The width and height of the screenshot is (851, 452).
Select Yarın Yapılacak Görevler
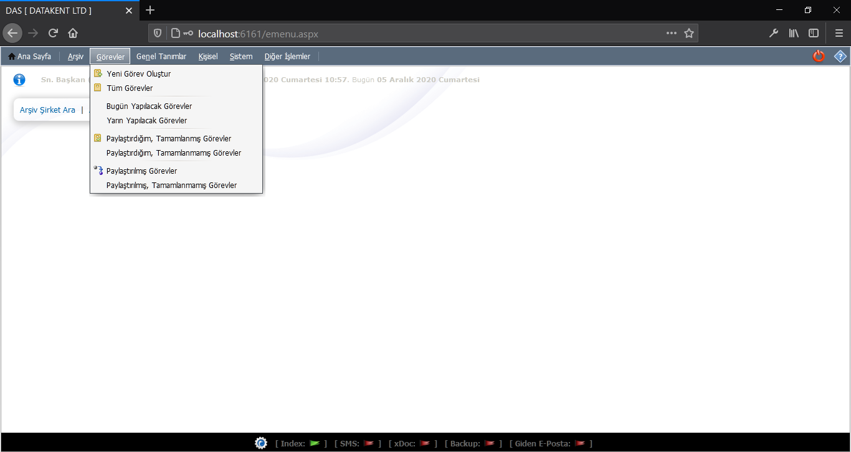click(146, 120)
